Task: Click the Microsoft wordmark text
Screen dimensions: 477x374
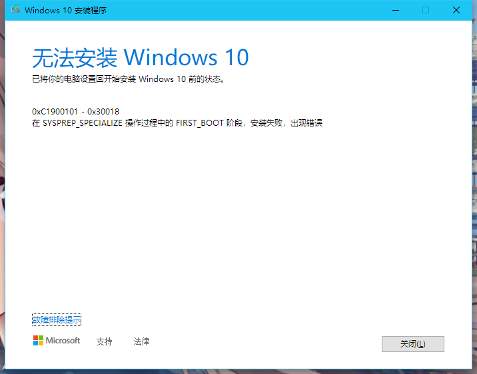Action: click(63, 341)
